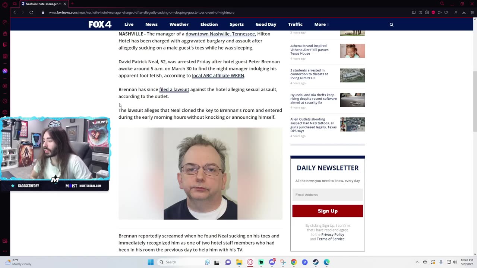Click the Hyundai Kia thefts thumbnail

coord(353,100)
